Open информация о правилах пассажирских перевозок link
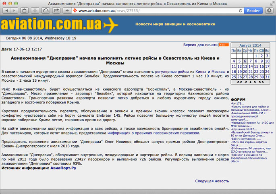This screenshot has height=194, width=276. point(154,133)
